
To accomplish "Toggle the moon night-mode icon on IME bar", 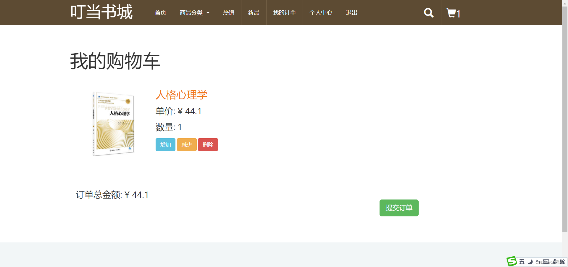I will (x=530, y=262).
